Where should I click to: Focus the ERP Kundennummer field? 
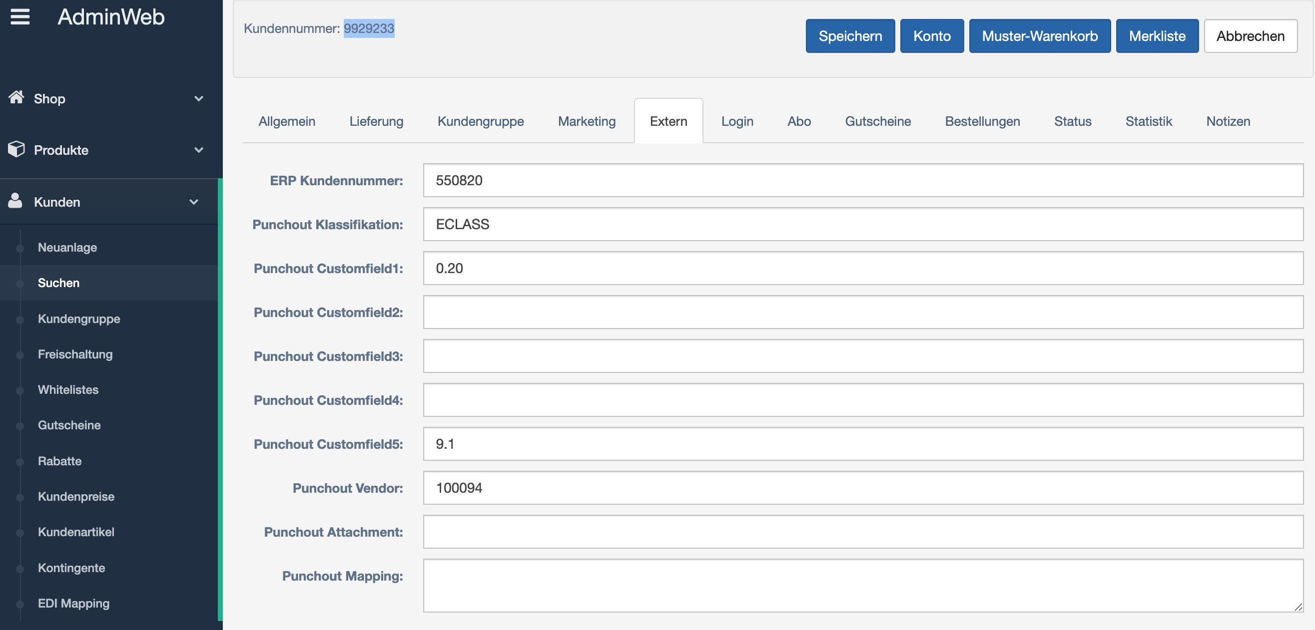863,180
